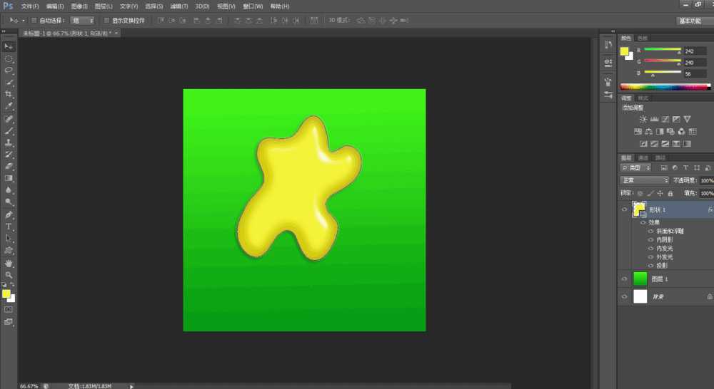The image size is (714, 389).
Task: Select the Crop tool
Action: click(x=9, y=95)
